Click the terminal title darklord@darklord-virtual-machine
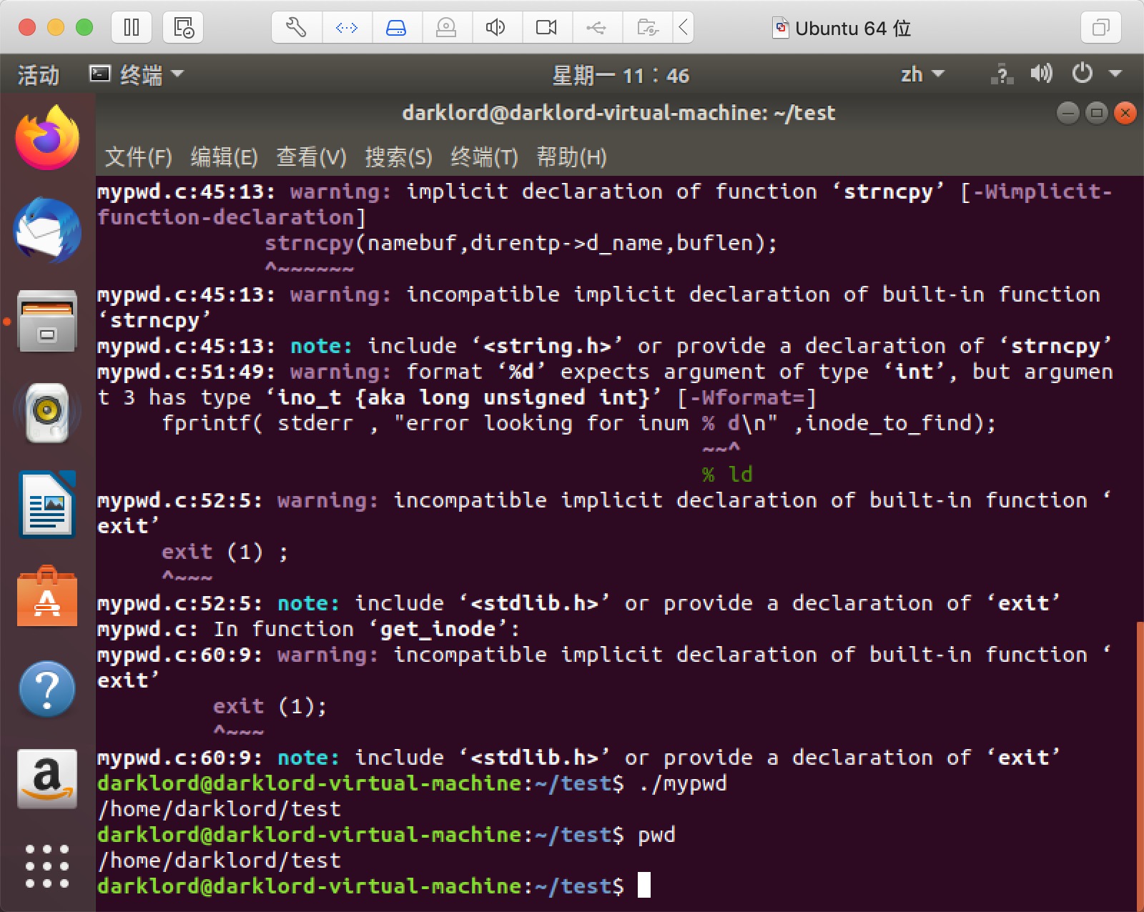This screenshot has height=912, width=1144. point(618,113)
